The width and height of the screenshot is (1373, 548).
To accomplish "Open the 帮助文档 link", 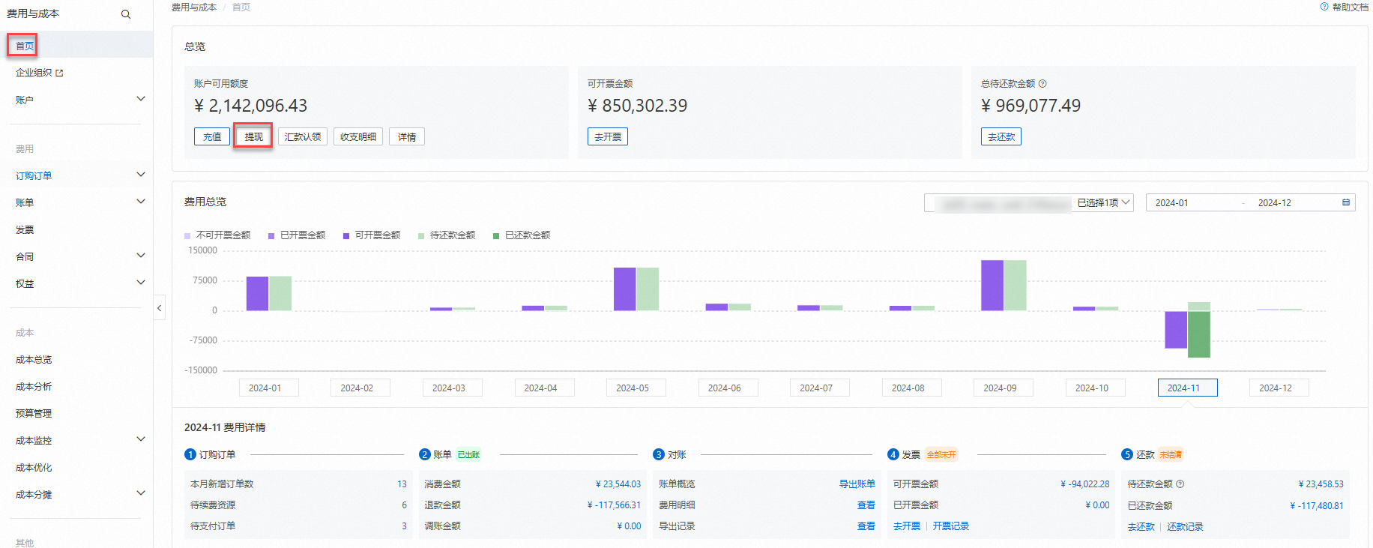I will [1351, 7].
